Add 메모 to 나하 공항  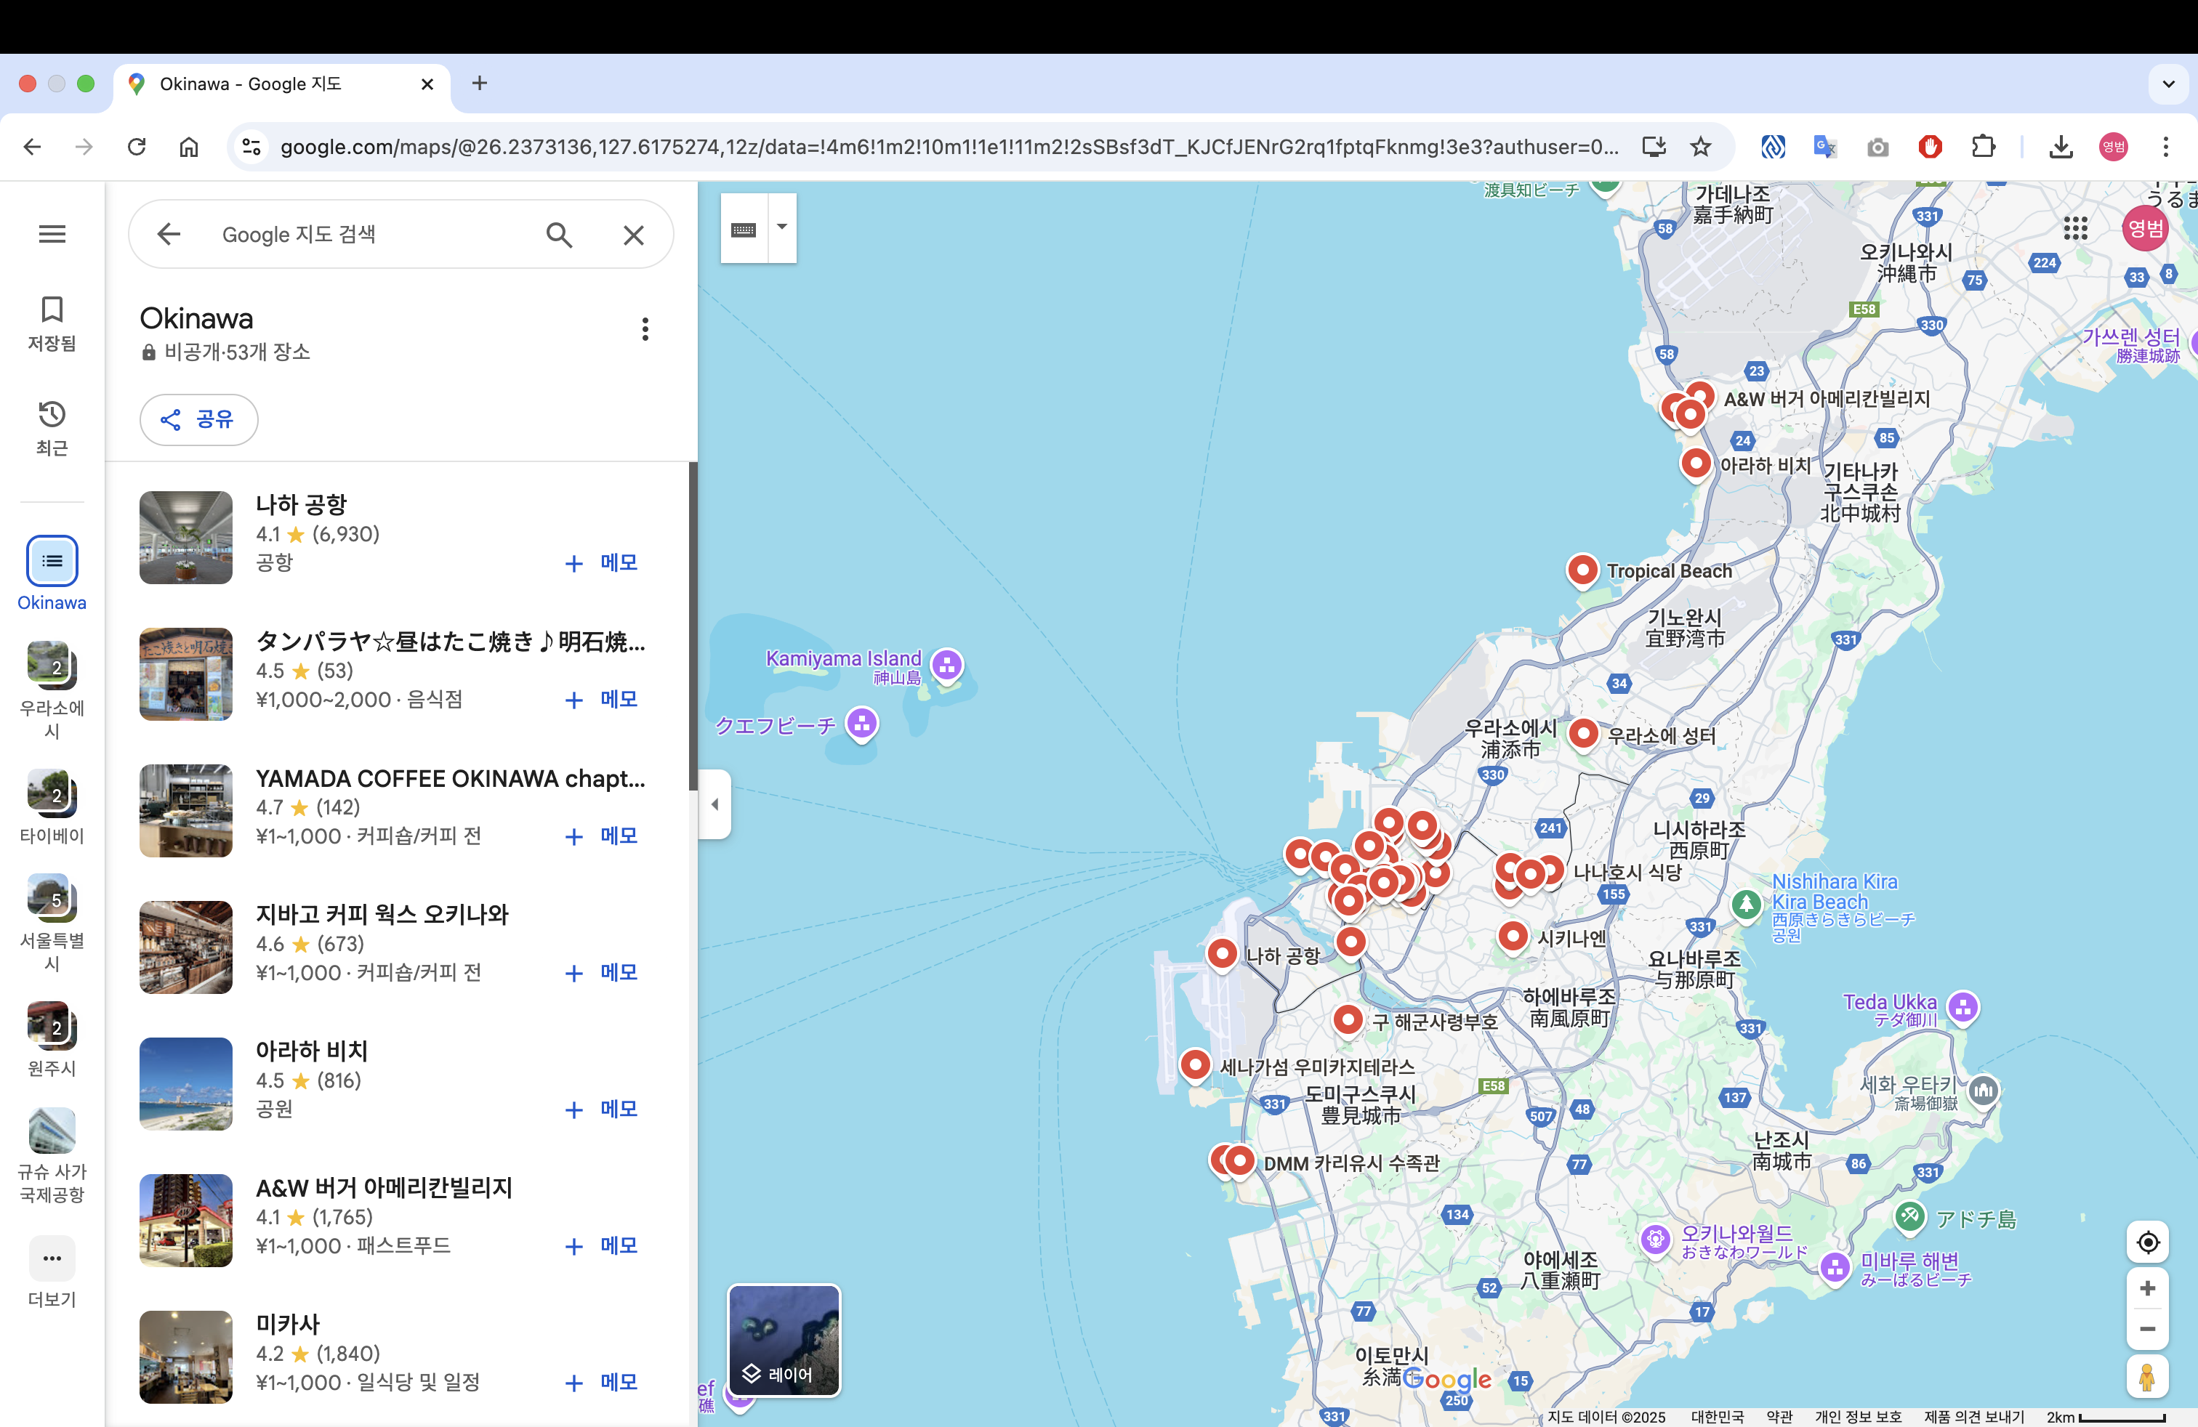pyautogui.click(x=601, y=562)
